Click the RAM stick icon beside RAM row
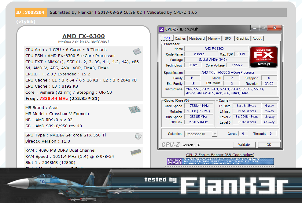This screenshot has height=203, width=302. pyautogui.click(x=136, y=152)
